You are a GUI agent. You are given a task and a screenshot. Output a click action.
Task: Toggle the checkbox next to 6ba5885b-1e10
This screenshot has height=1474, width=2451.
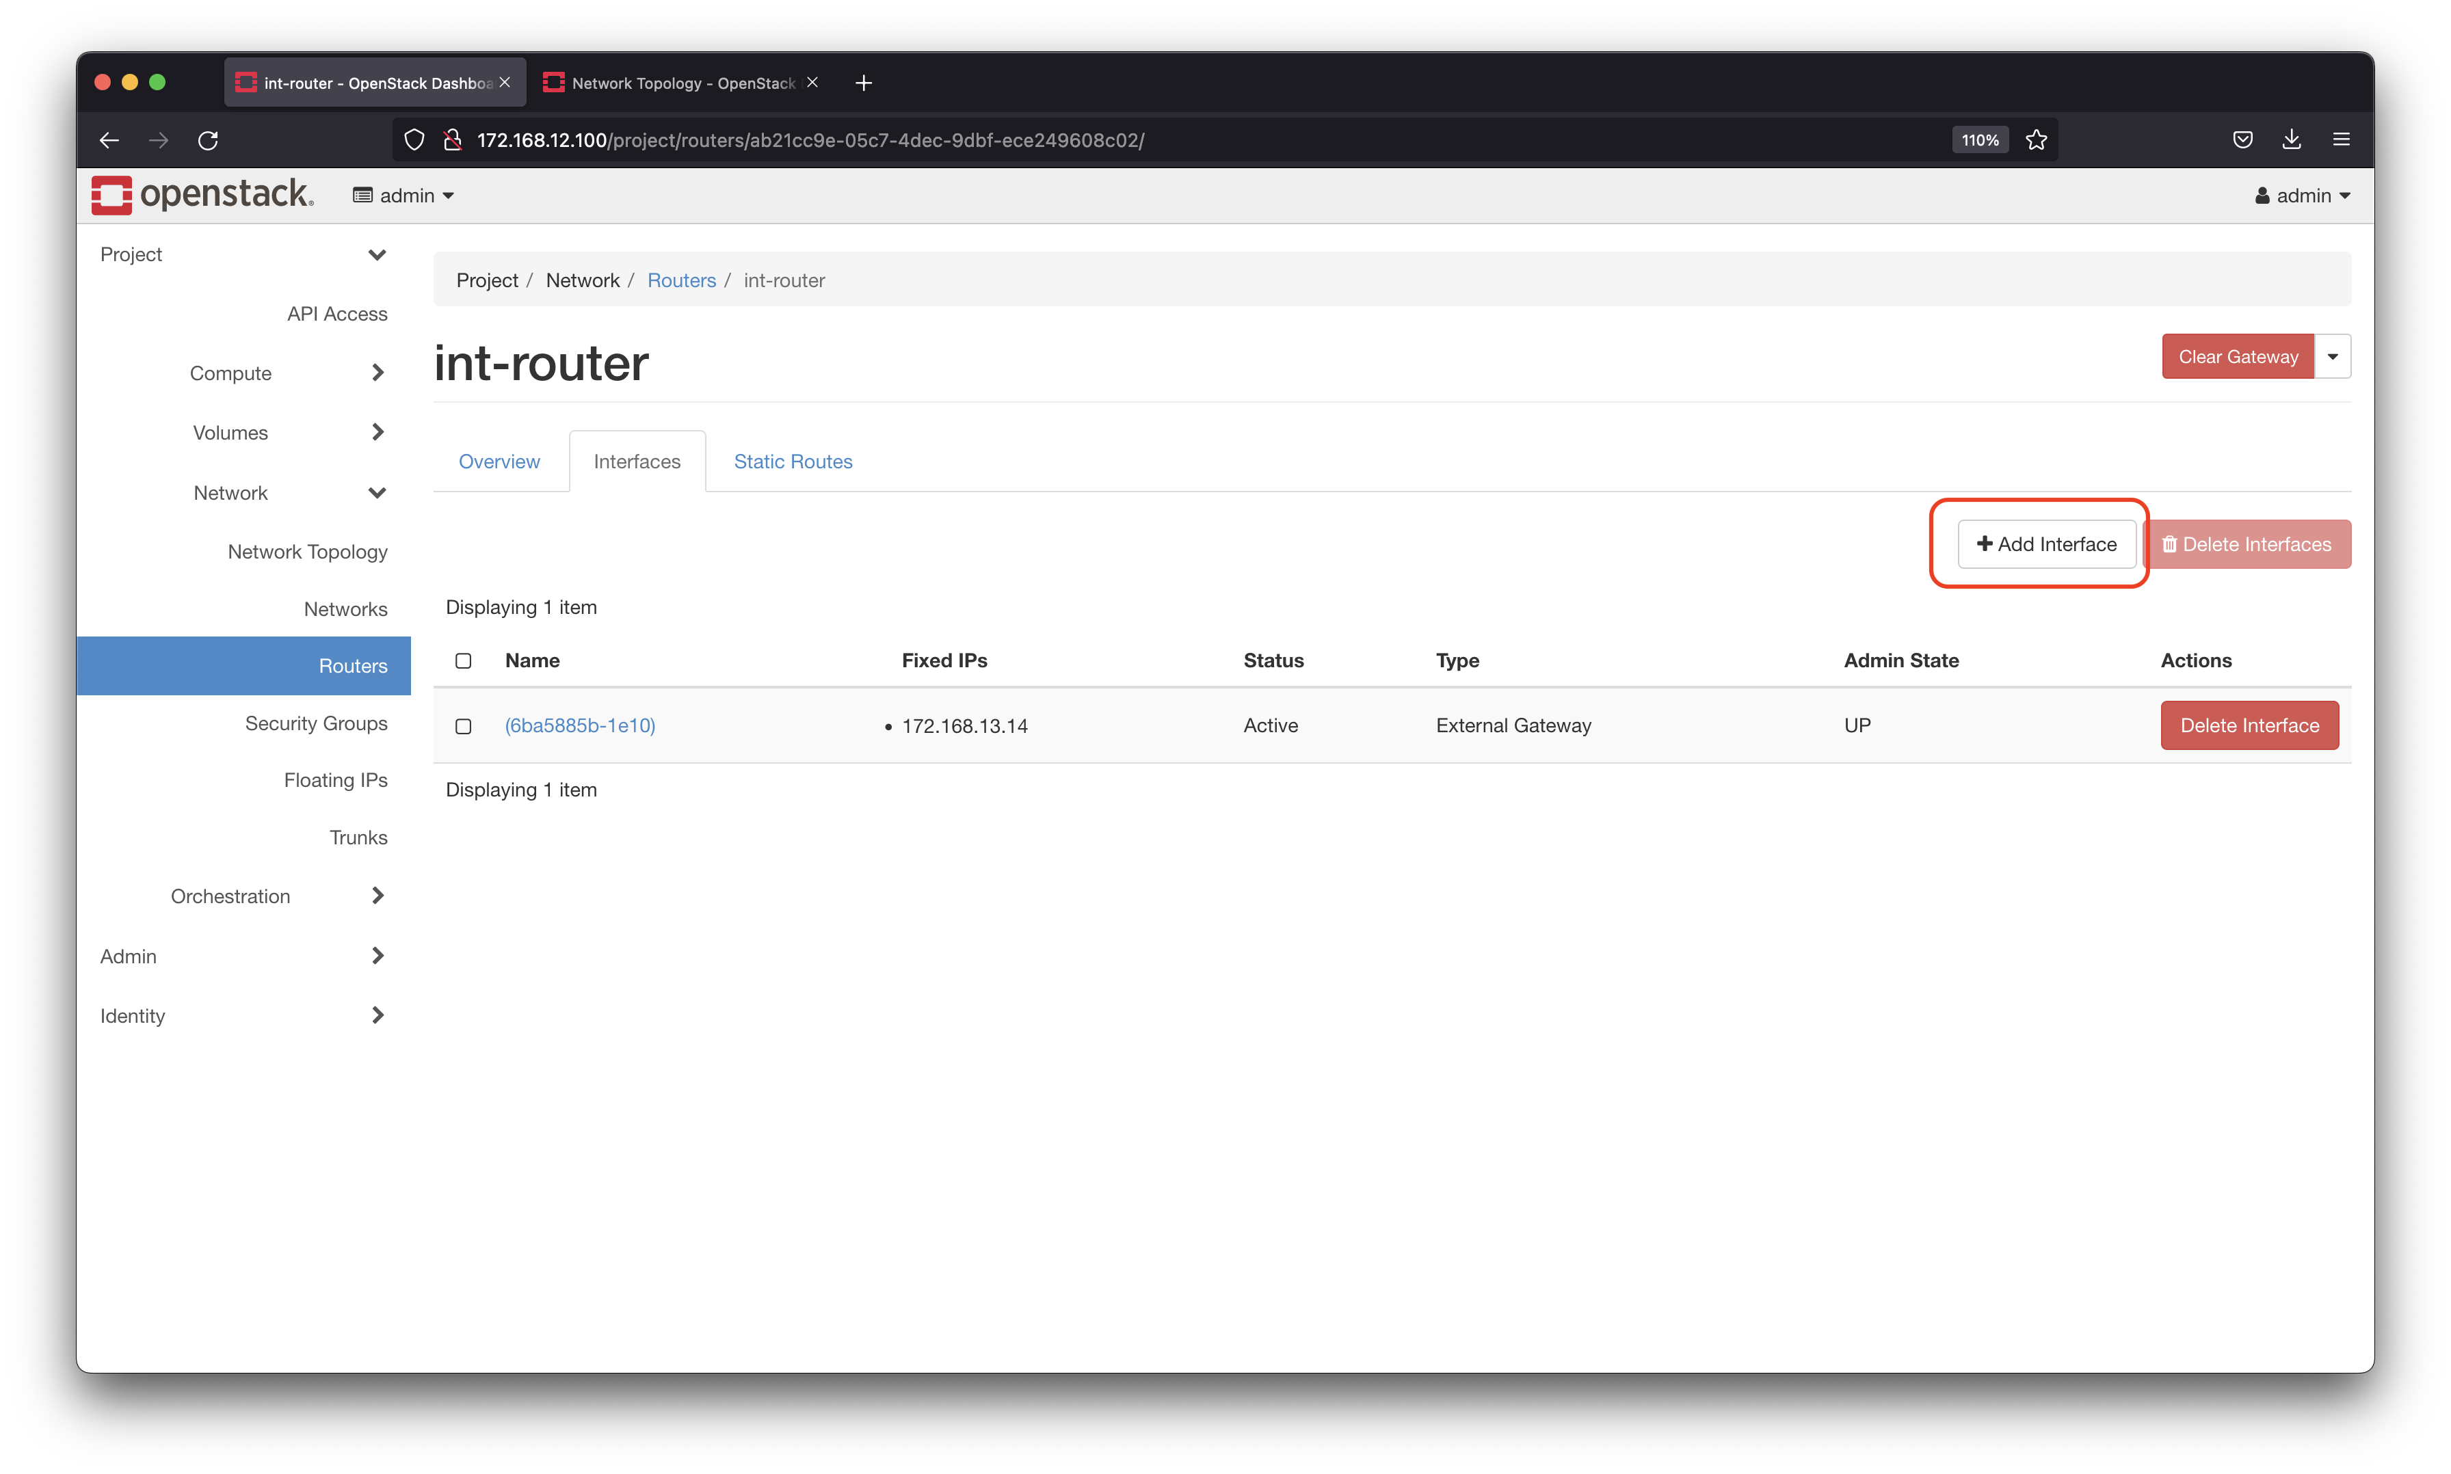click(x=464, y=725)
